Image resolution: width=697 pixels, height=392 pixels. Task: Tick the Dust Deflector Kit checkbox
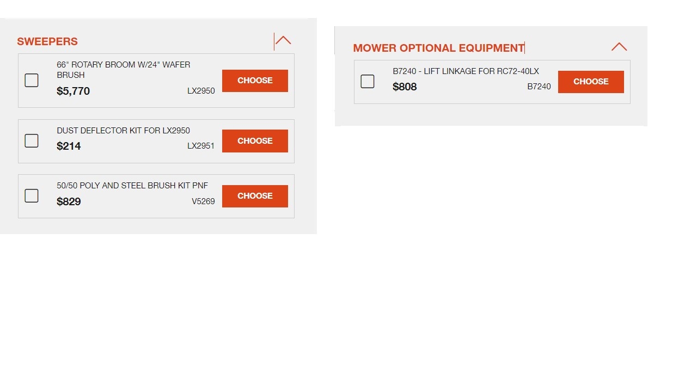coord(32,141)
